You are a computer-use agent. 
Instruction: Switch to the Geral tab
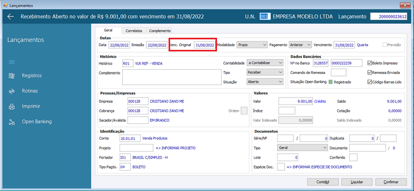(109, 30)
